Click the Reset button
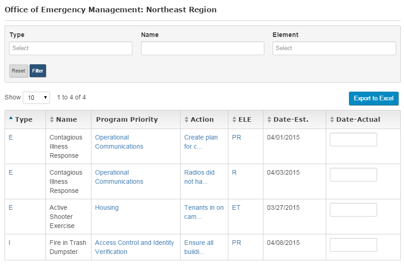 [x=19, y=71]
